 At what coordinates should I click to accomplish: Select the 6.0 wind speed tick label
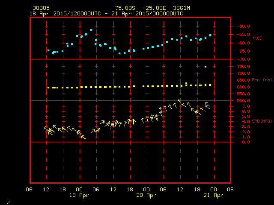coord(246,111)
